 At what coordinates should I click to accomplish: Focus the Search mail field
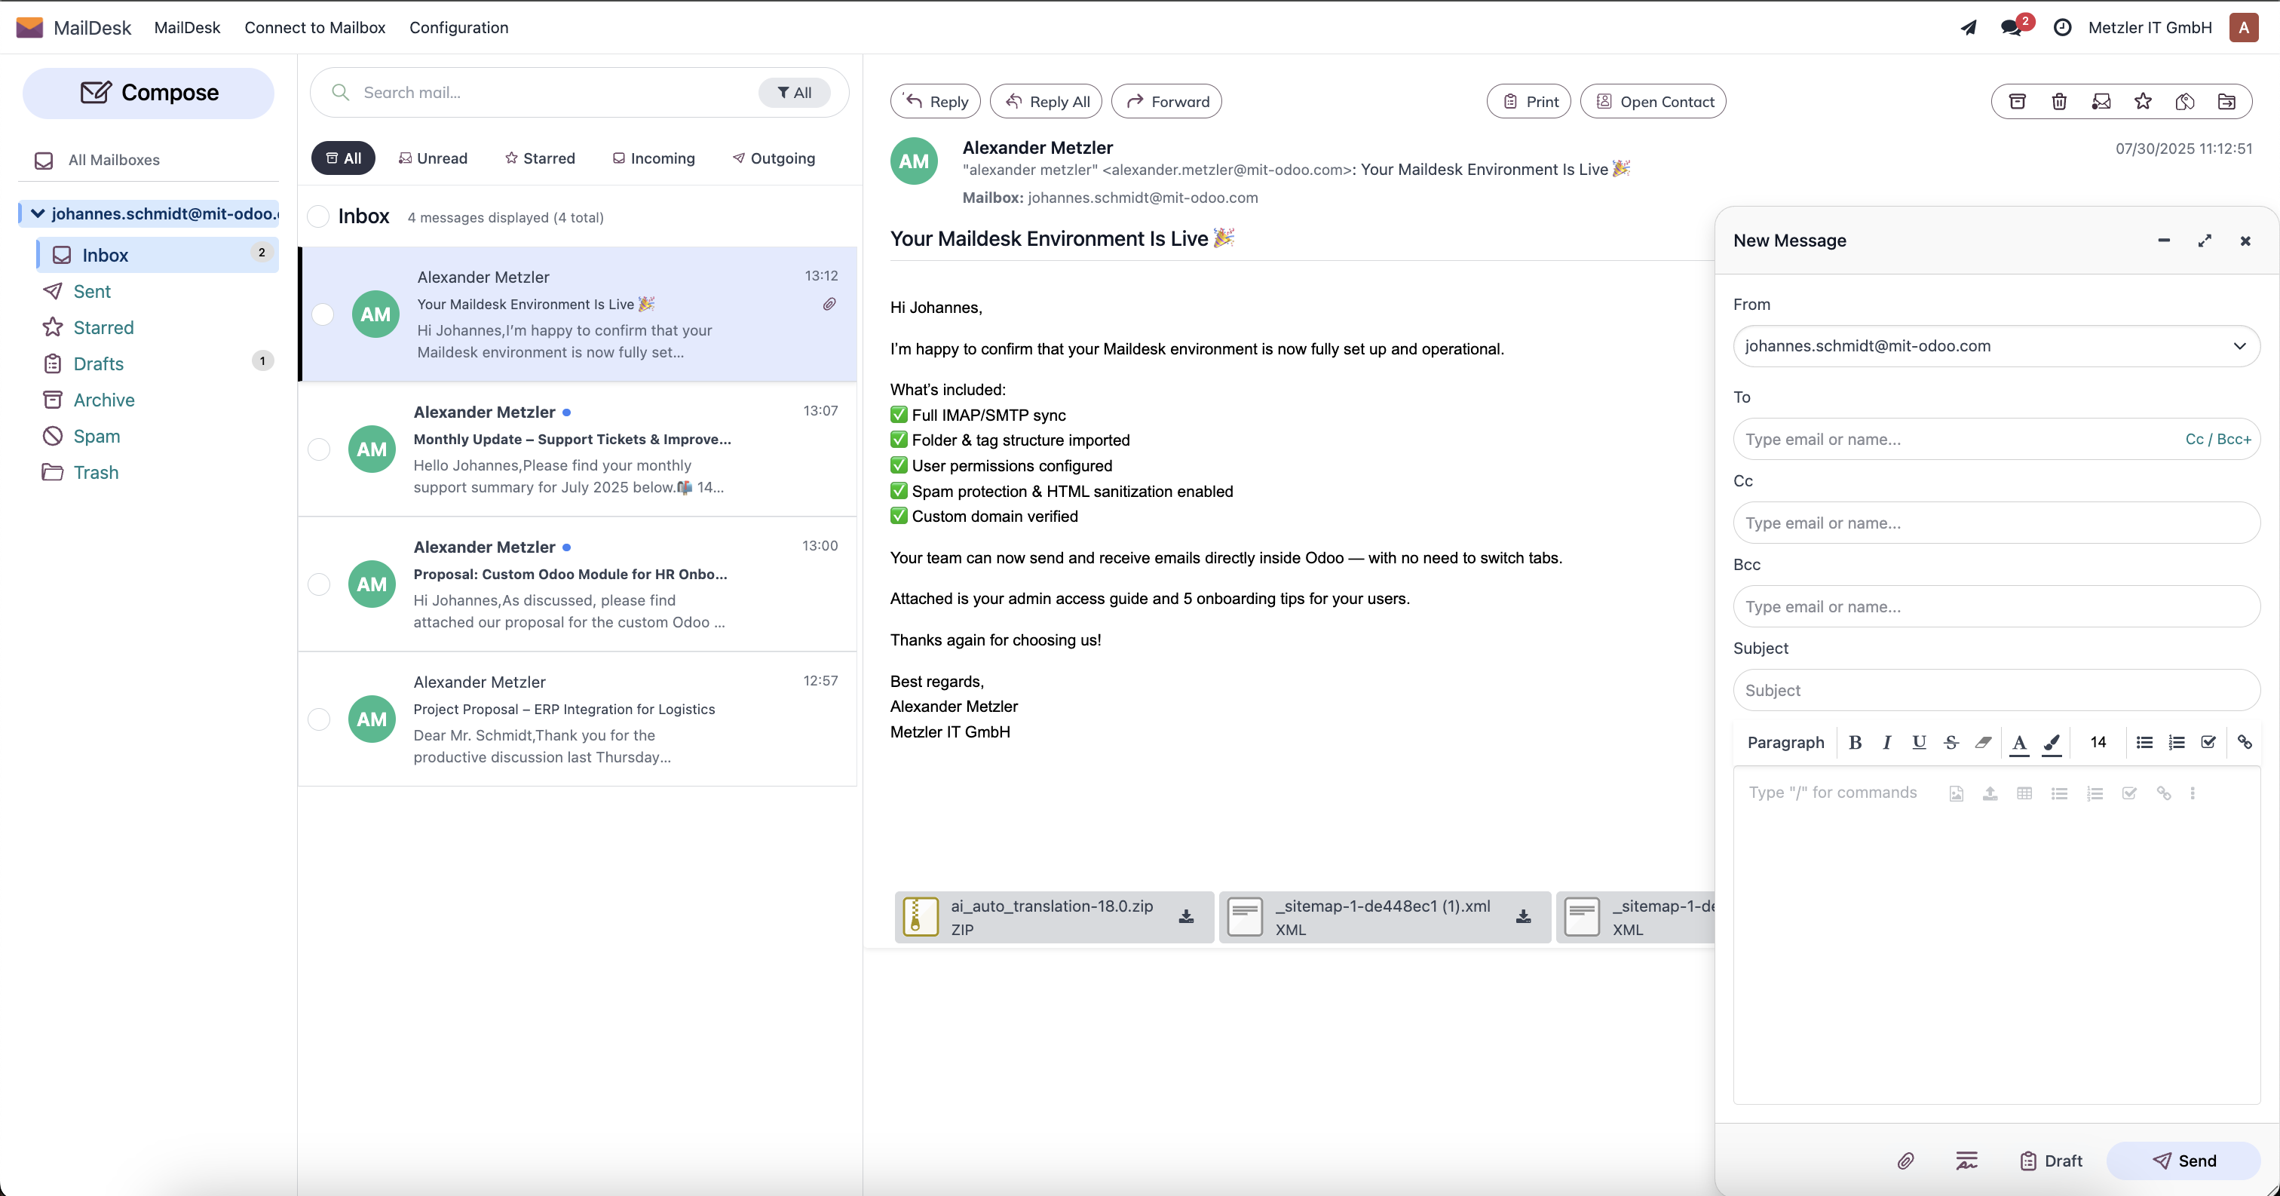point(553,92)
